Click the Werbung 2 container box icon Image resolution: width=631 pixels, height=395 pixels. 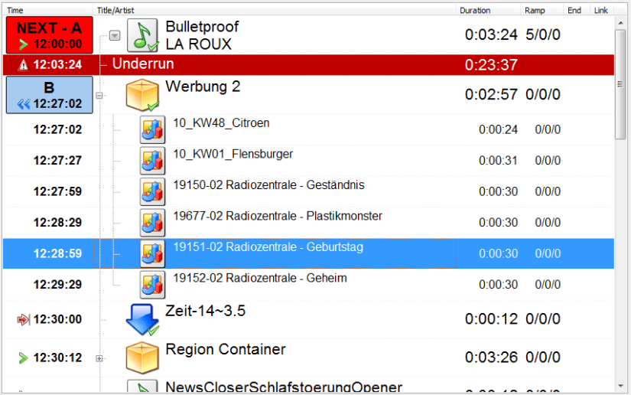(142, 95)
